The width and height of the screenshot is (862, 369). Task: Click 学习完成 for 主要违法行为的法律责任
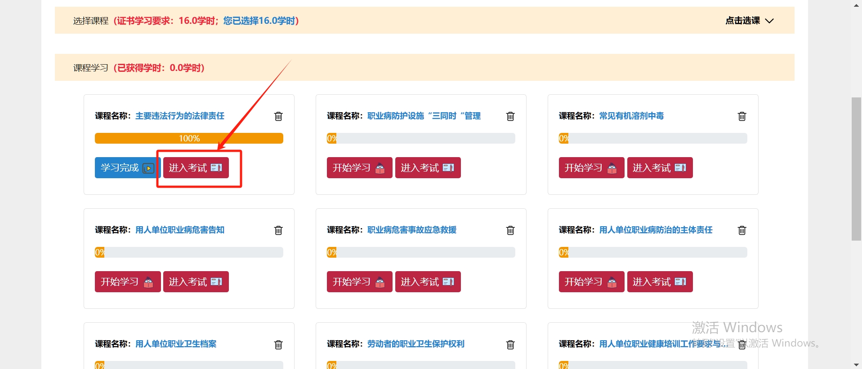(128, 167)
